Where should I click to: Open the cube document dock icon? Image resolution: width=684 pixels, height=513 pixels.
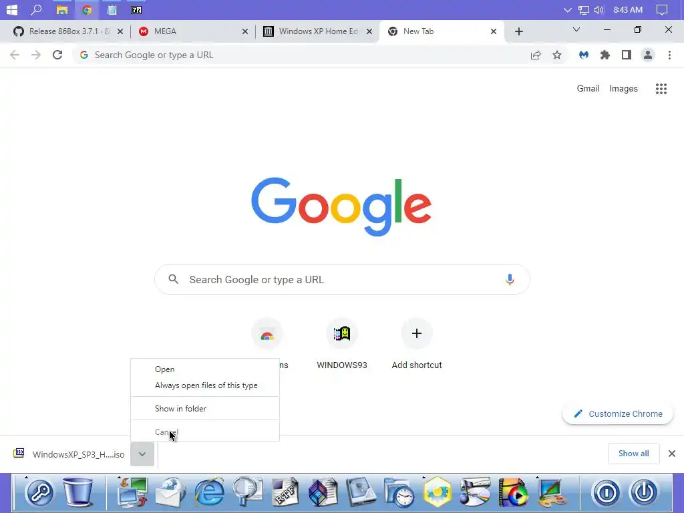tap(323, 492)
